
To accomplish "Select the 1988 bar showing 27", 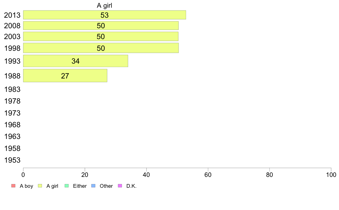I will (65, 76).
